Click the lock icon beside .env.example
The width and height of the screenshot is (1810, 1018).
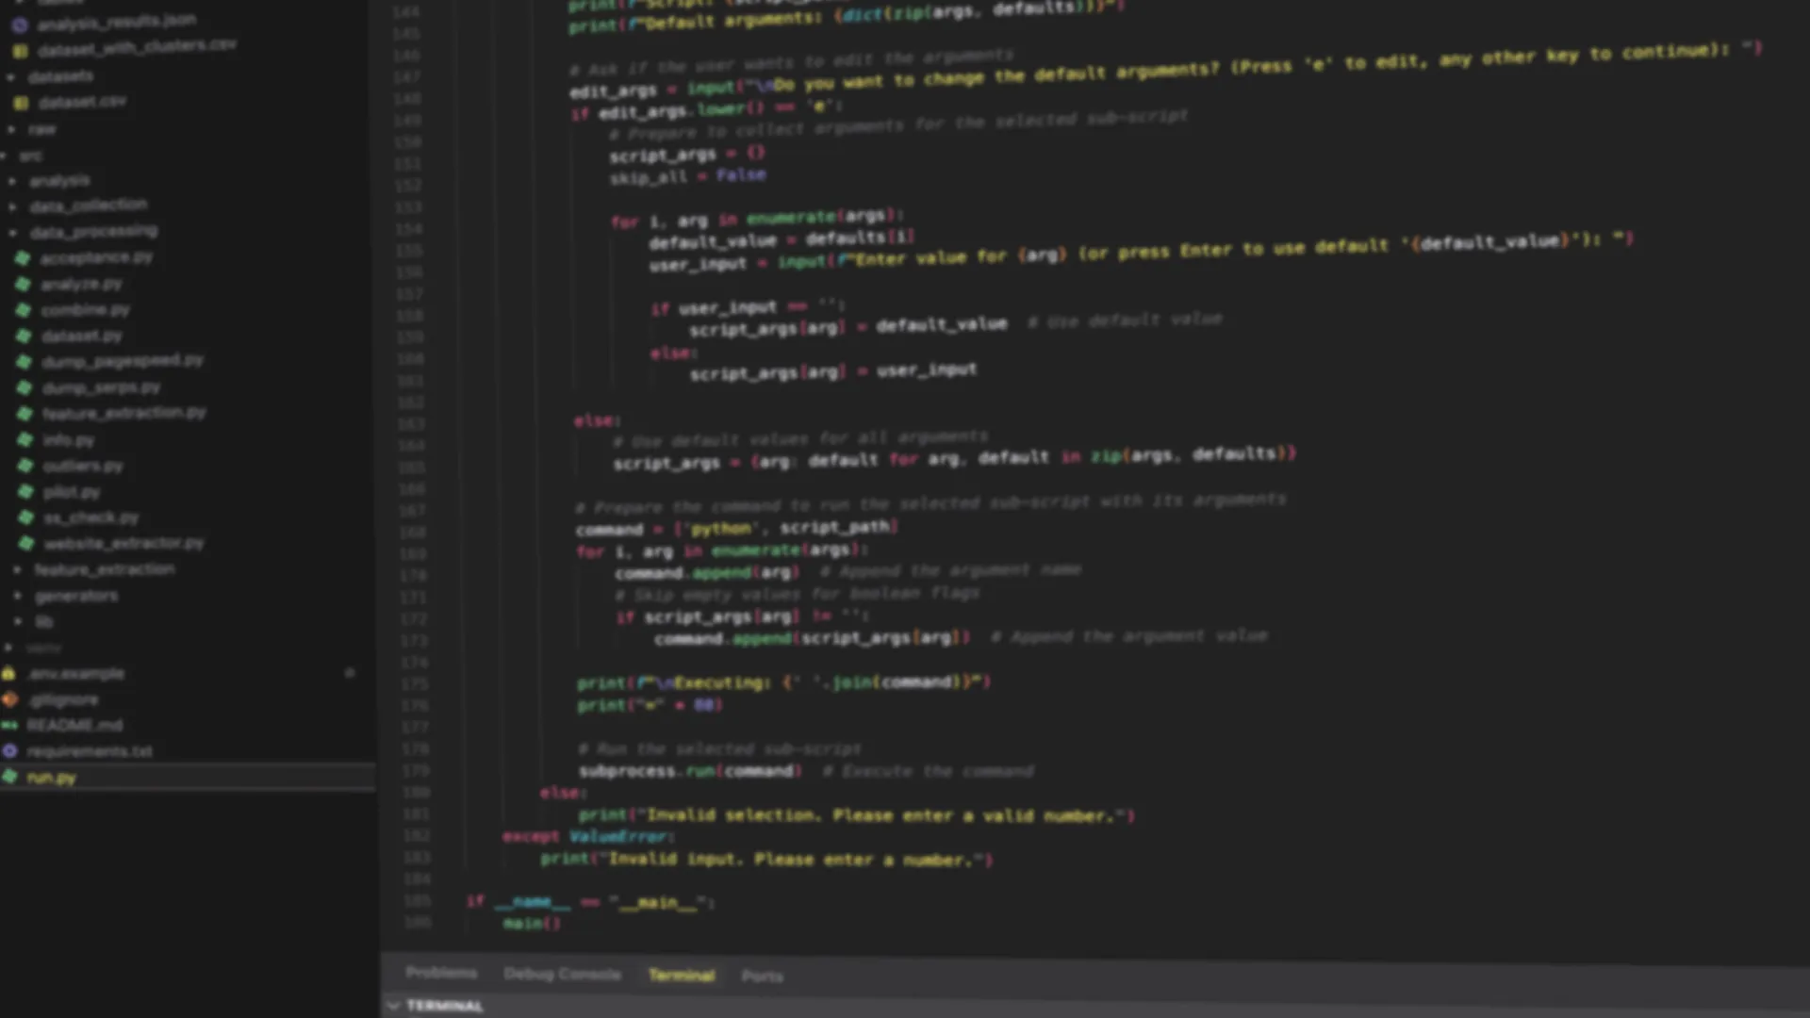pos(9,673)
